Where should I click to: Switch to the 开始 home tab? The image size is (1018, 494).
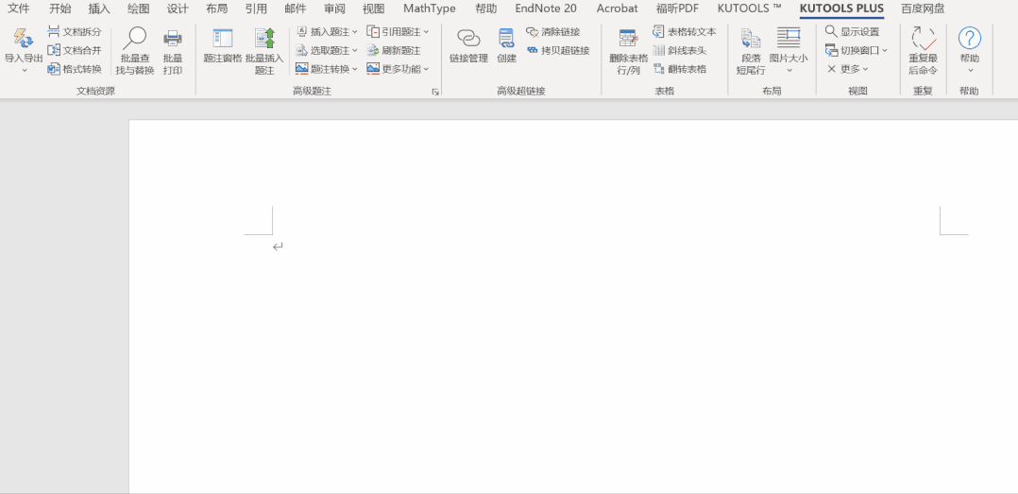tap(60, 9)
